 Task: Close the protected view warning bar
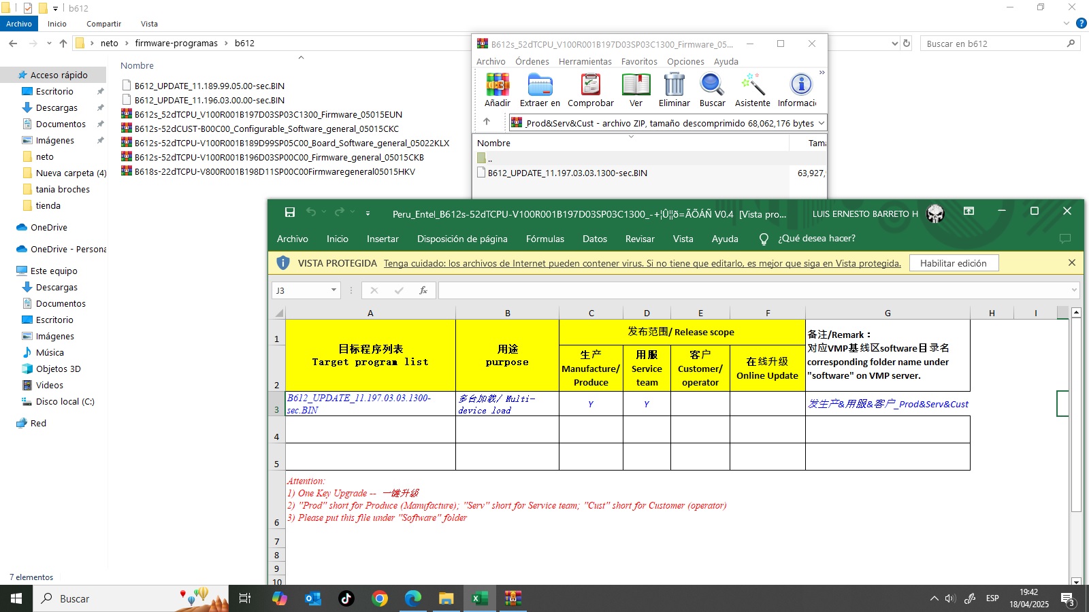tap(1071, 263)
